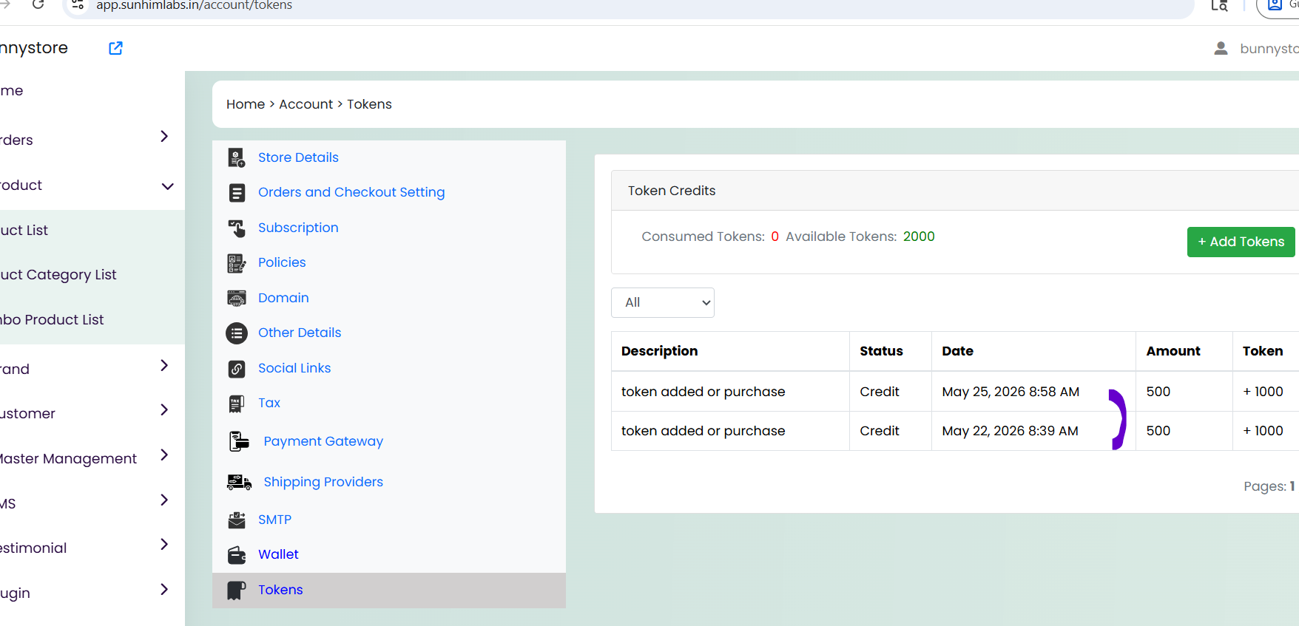Go to Store Details settings link
1299x626 pixels.
pos(298,157)
